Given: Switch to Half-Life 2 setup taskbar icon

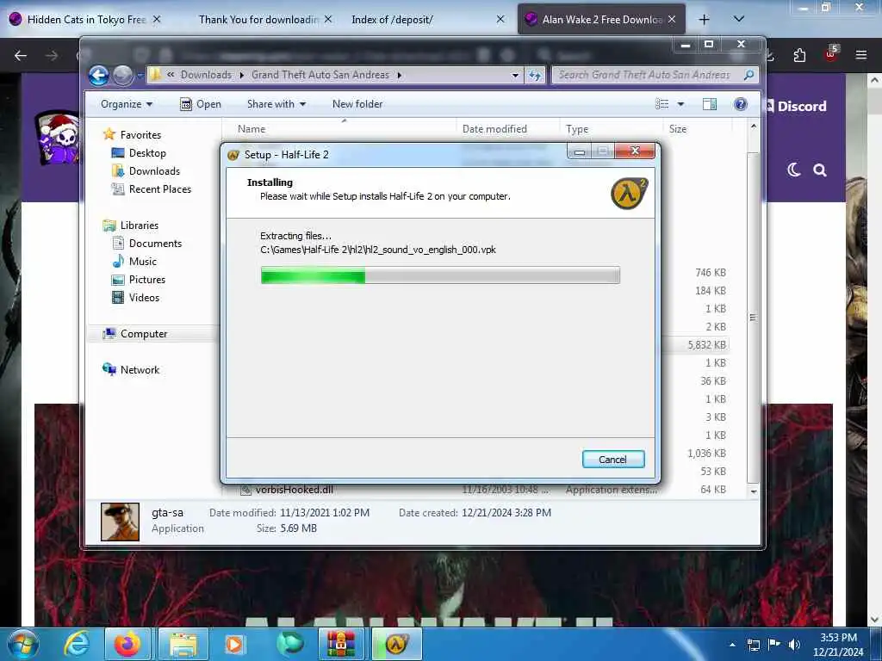Looking at the screenshot, I should click(396, 644).
